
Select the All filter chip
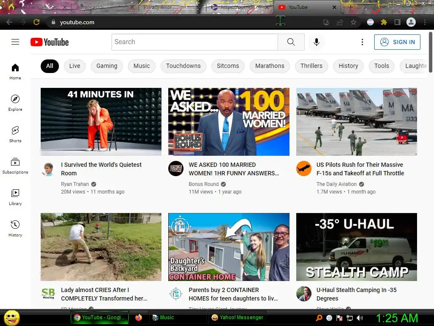coord(50,66)
